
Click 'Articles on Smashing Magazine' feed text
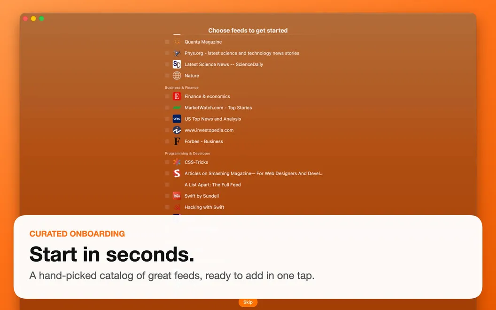point(254,173)
